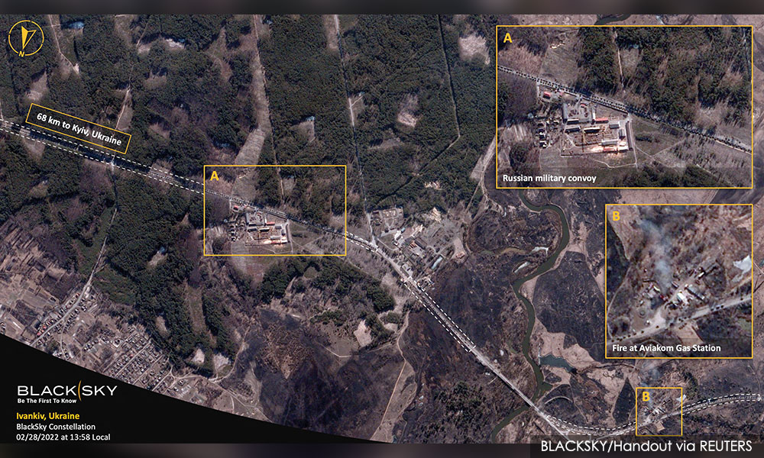Click the "Fire at Aviakom Gas Station" caption
The image size is (764, 458).
pyautogui.click(x=666, y=348)
